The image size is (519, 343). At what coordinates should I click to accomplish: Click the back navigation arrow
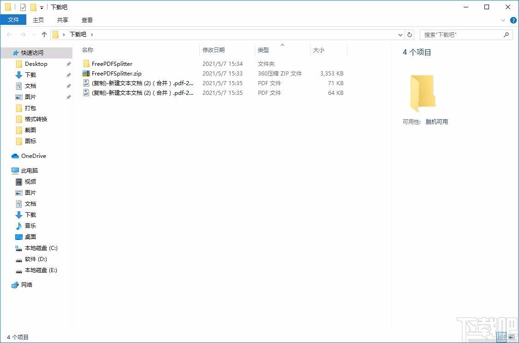[x=9, y=34]
